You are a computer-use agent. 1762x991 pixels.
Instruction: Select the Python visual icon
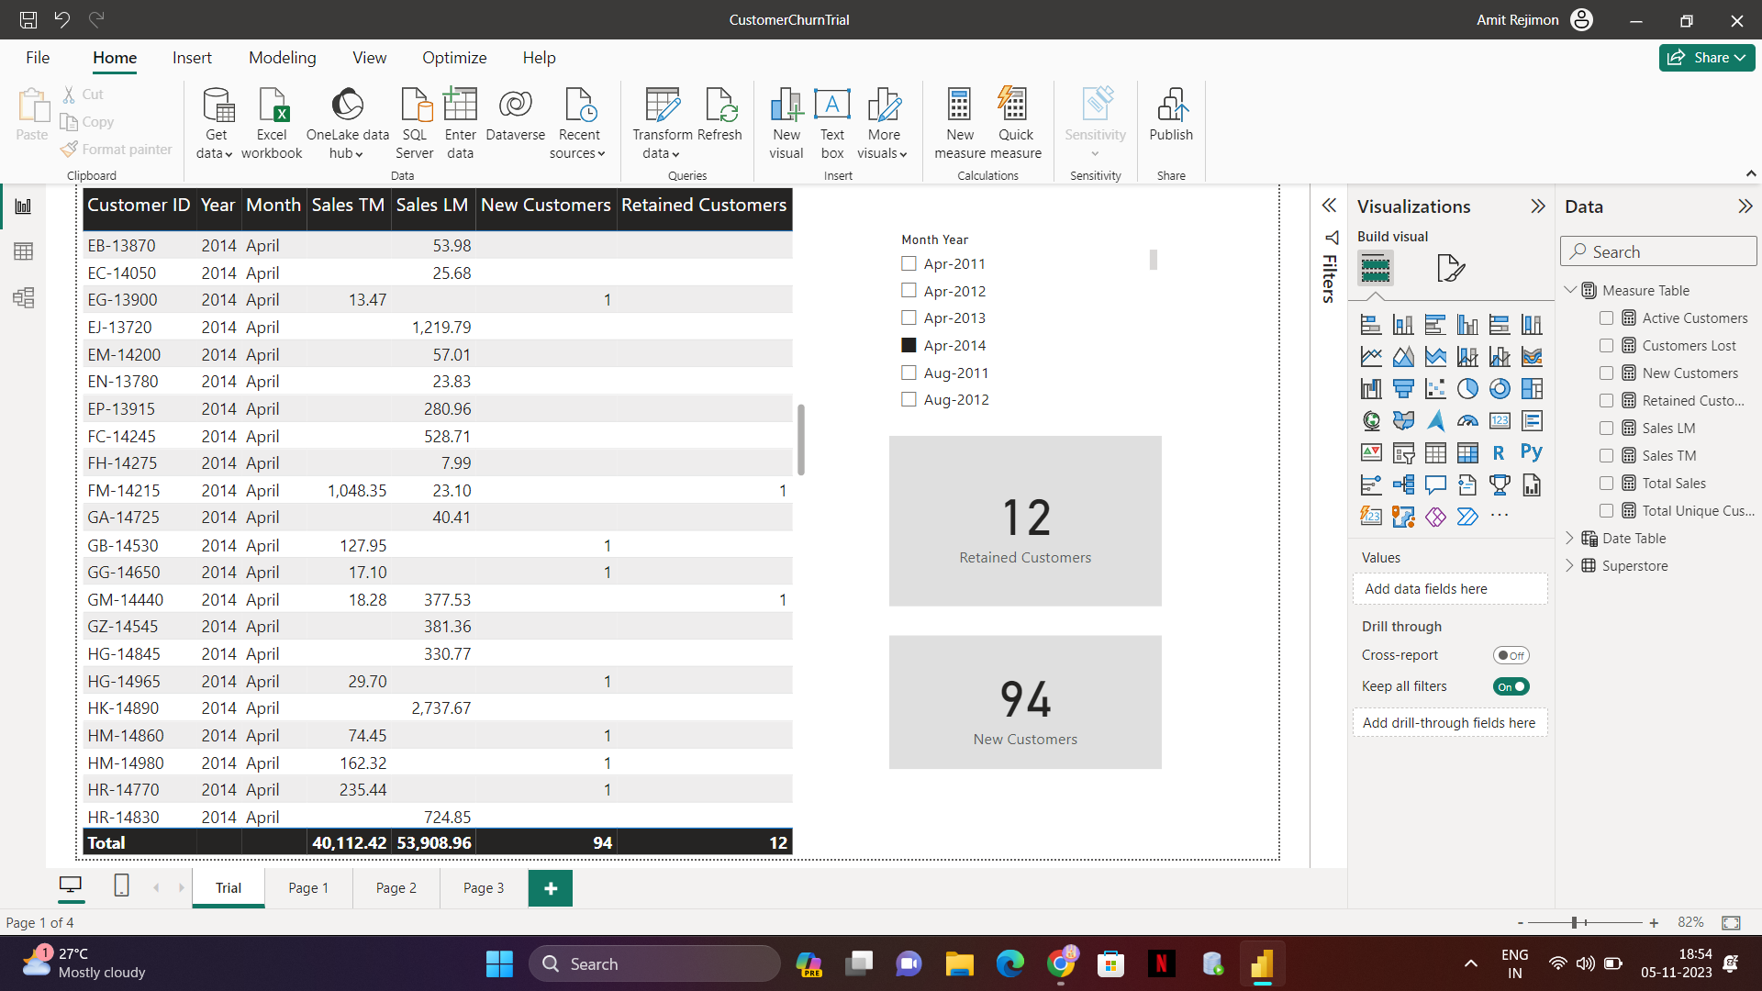(1532, 452)
